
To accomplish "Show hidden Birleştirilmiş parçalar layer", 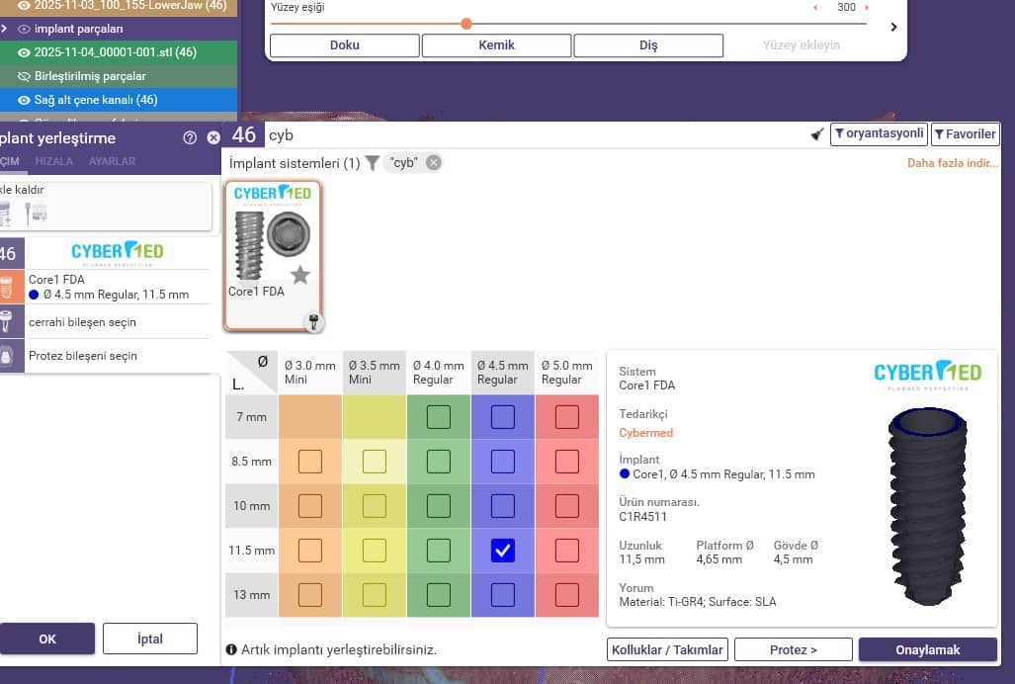I will coord(25,76).
